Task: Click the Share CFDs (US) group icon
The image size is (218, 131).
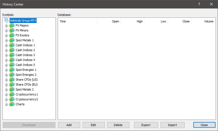Action: (x=12, y=79)
